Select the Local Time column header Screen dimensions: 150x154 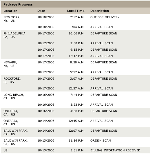[x=76, y=11]
